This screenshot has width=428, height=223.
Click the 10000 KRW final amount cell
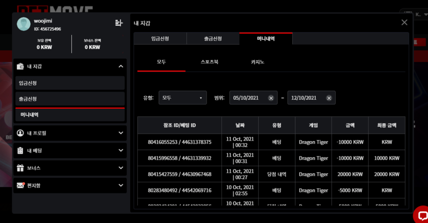coord(387,158)
